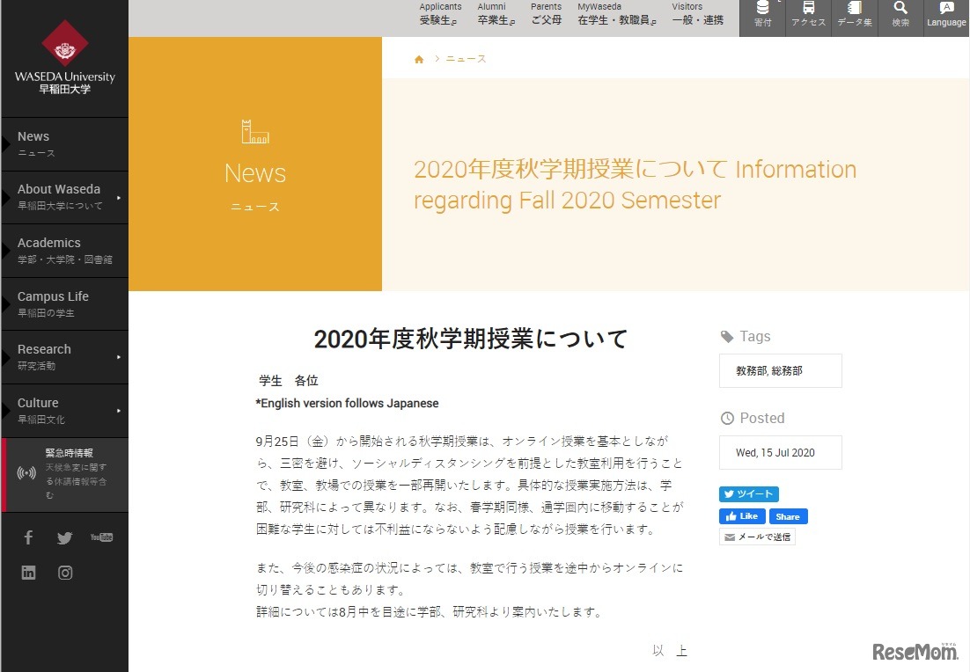Open Waseda's Instagram icon
The width and height of the screenshot is (970, 672).
(x=65, y=573)
